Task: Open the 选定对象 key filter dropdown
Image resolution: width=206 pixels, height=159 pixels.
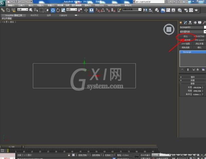Action: point(161,155)
